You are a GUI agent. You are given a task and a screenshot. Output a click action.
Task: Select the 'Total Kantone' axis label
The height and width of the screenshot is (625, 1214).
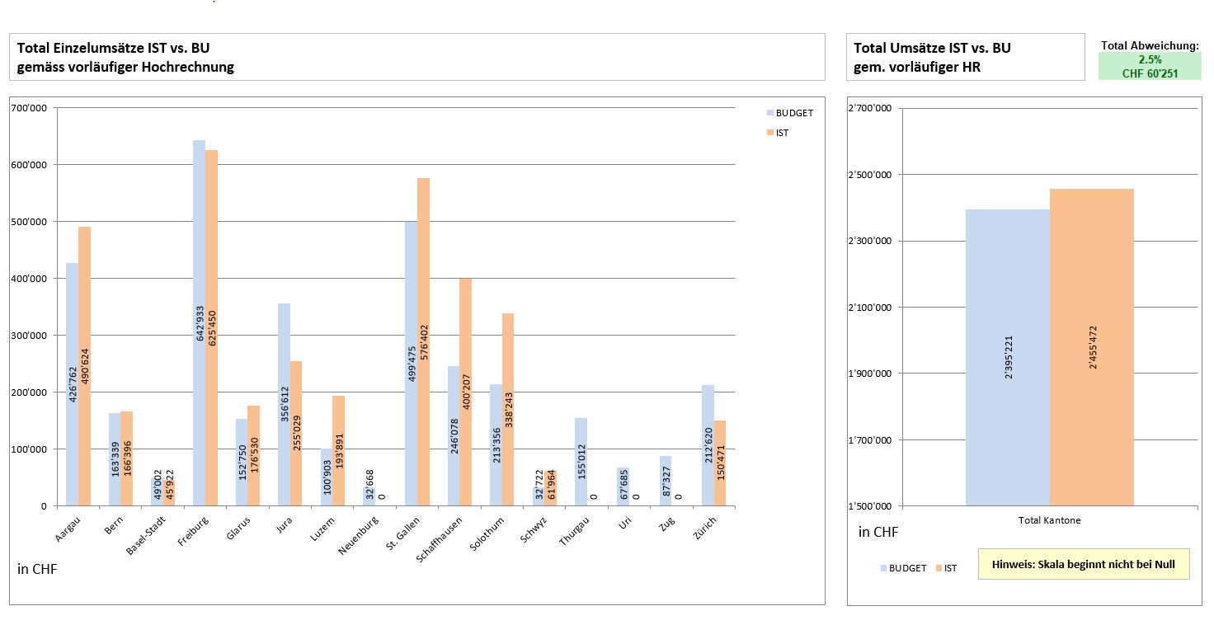[x=1049, y=520]
